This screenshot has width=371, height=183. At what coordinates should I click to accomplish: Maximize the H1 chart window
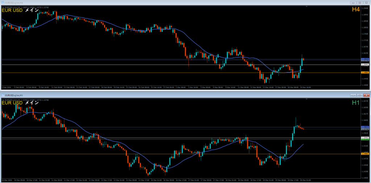pyautogui.click(x=359, y=95)
